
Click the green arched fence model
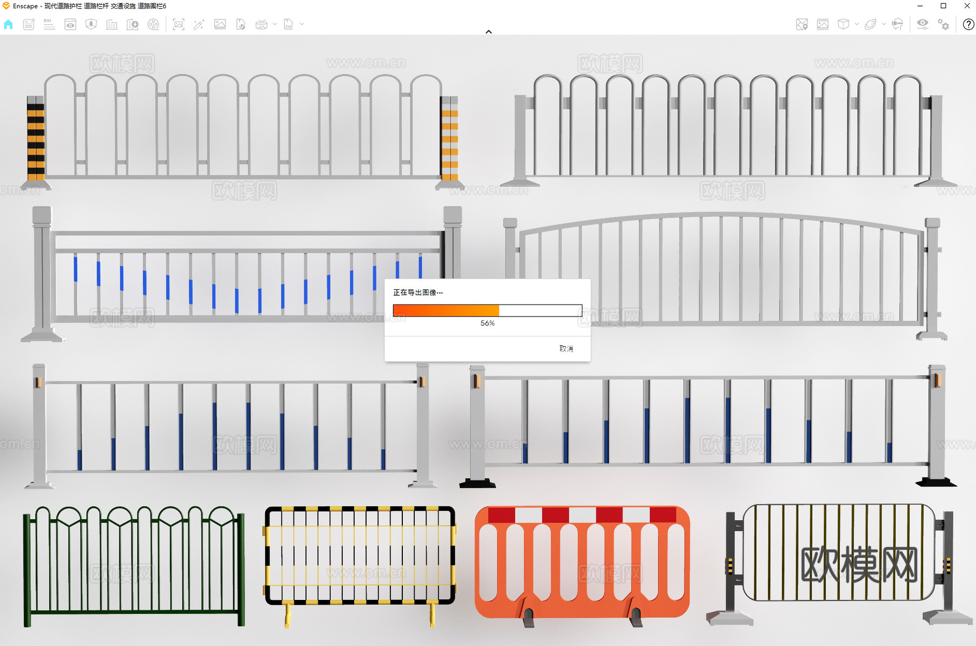[134, 566]
